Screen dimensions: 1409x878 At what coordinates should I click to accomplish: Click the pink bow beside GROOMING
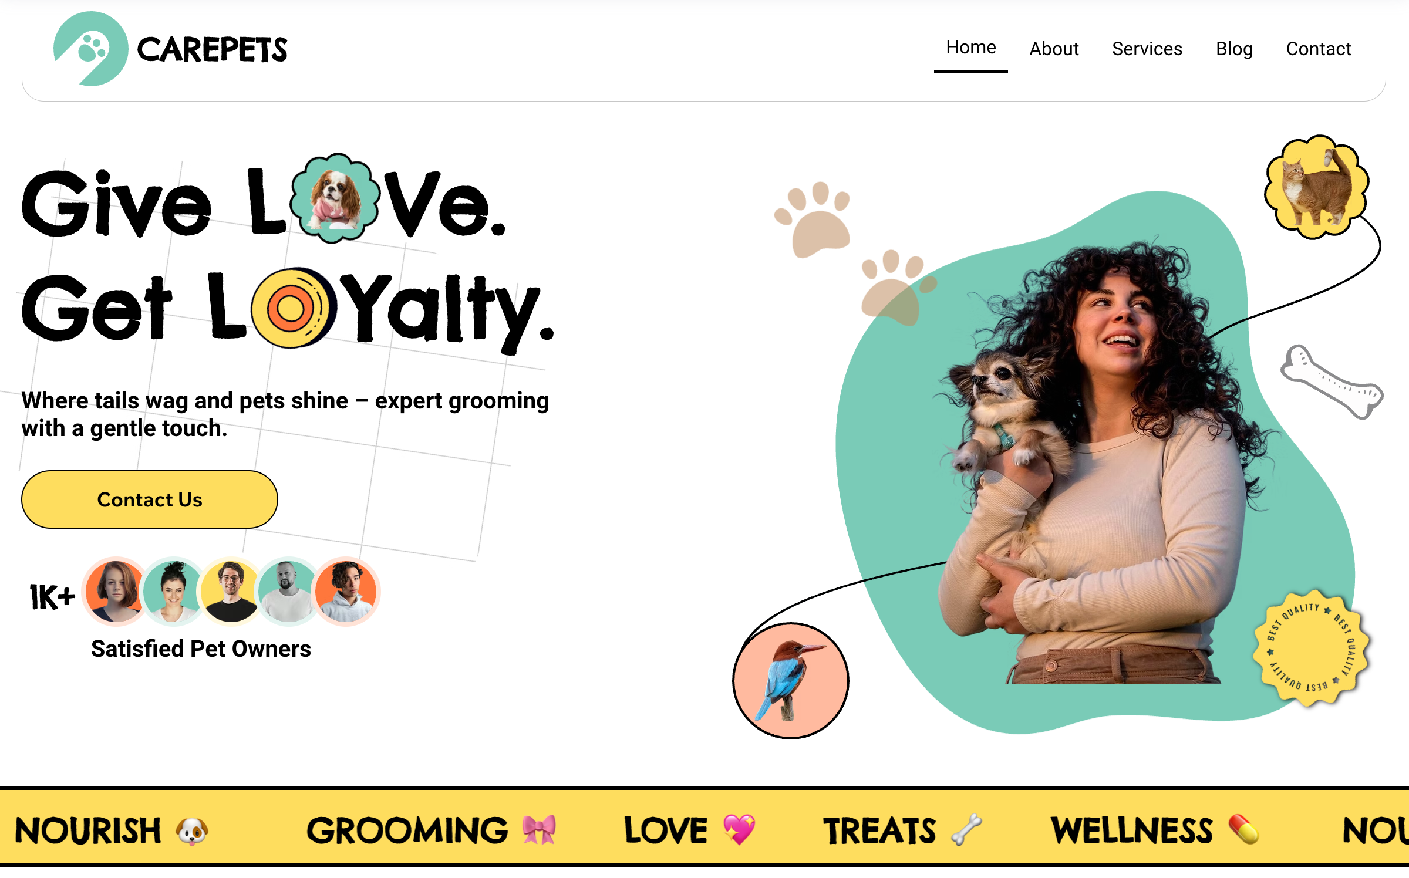coord(539,830)
